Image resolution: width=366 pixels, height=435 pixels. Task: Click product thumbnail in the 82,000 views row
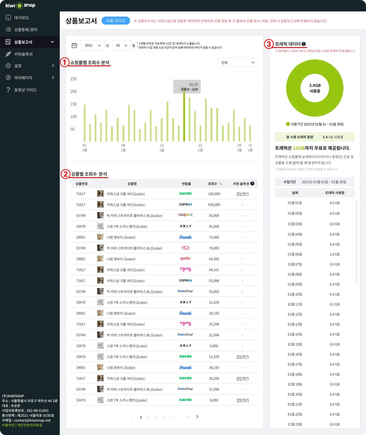click(x=100, y=215)
